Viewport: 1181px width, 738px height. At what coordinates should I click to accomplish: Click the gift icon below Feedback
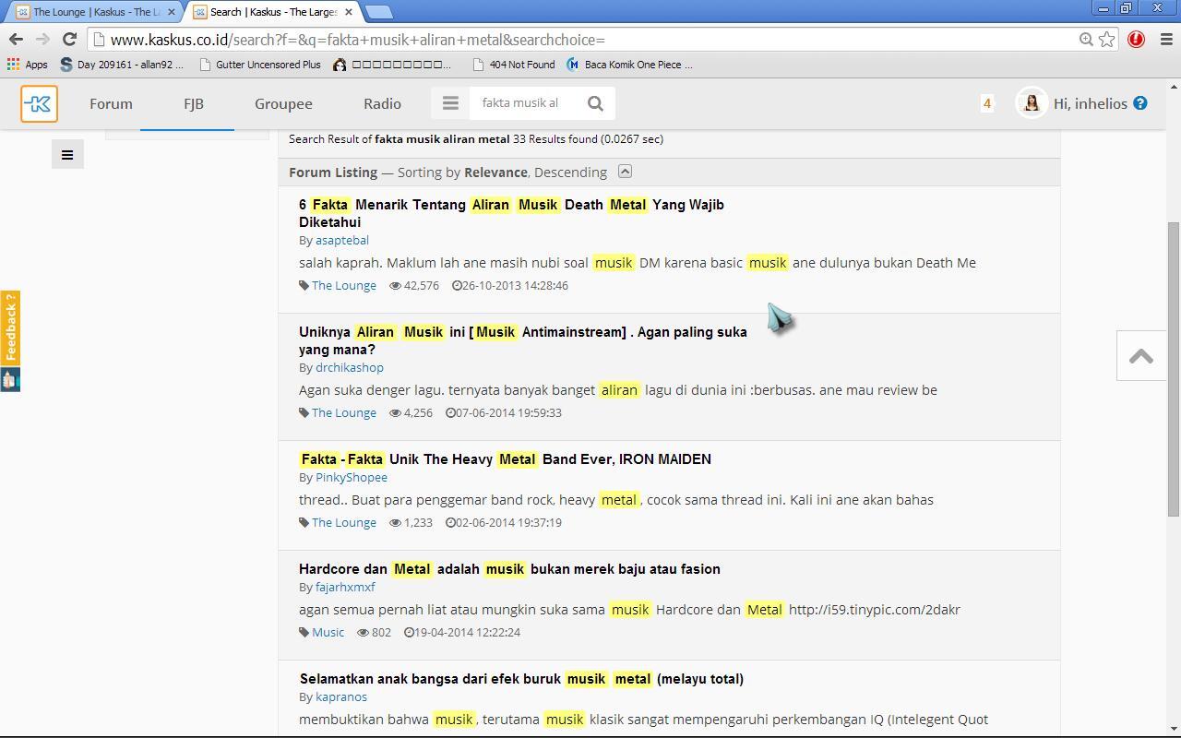coord(10,379)
